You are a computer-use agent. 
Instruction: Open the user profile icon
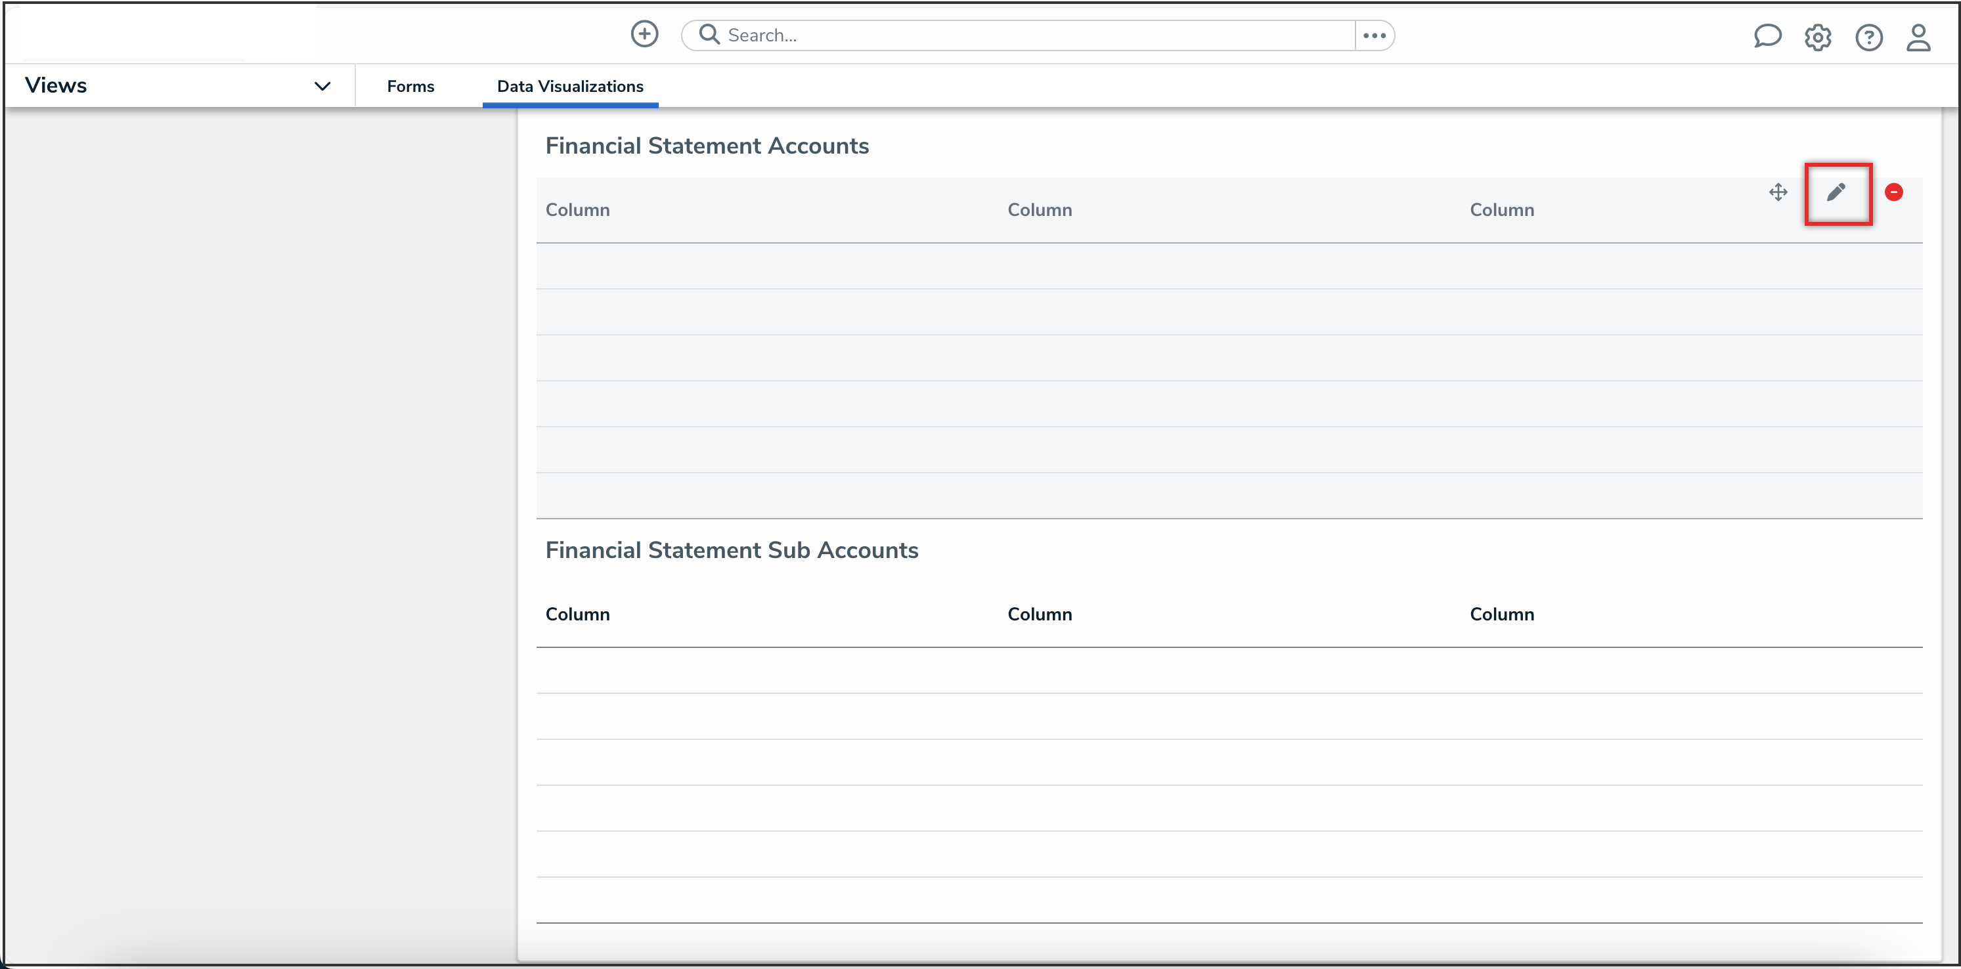click(x=1918, y=37)
